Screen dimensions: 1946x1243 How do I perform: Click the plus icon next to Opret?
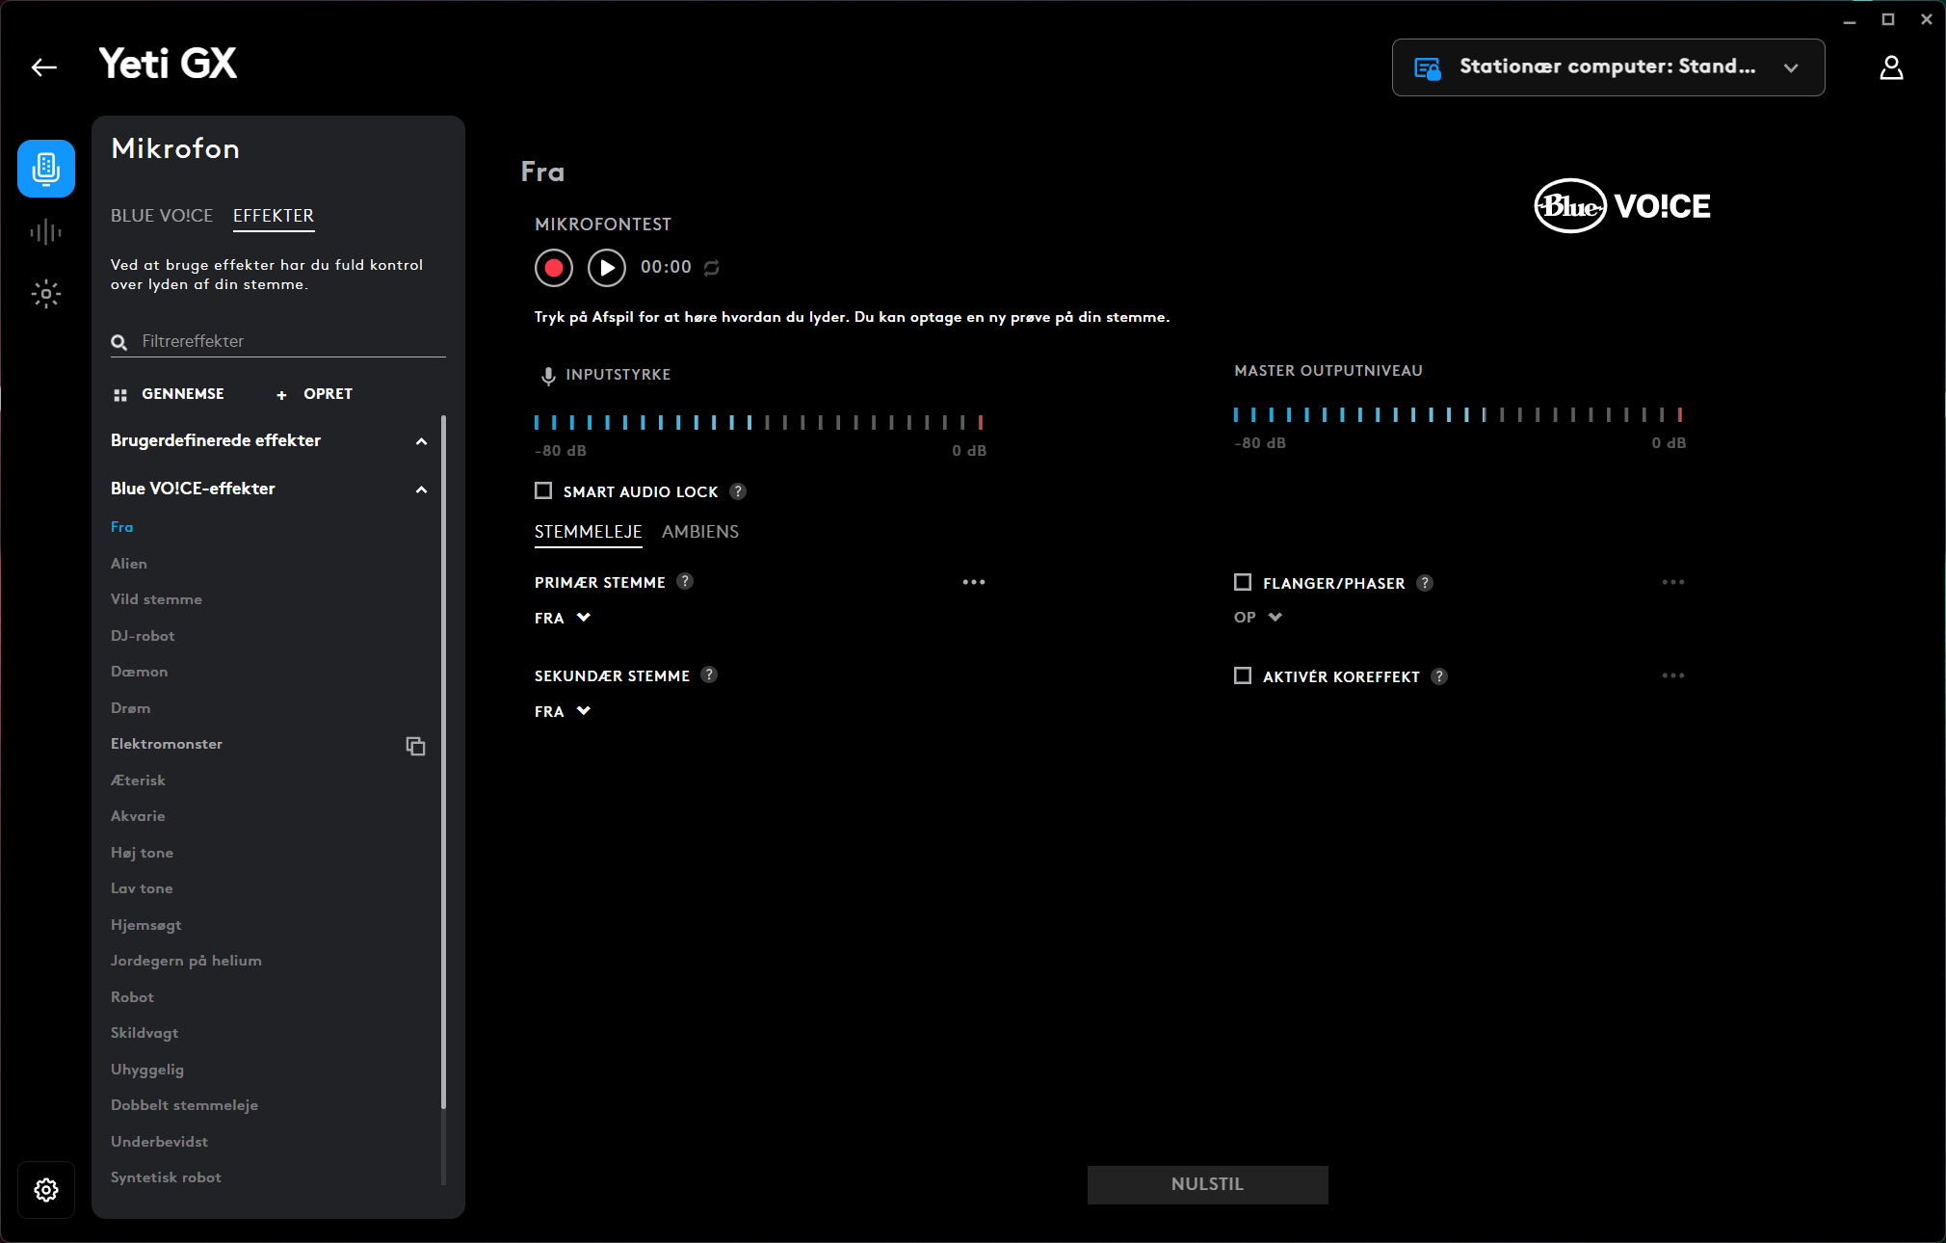click(x=281, y=395)
